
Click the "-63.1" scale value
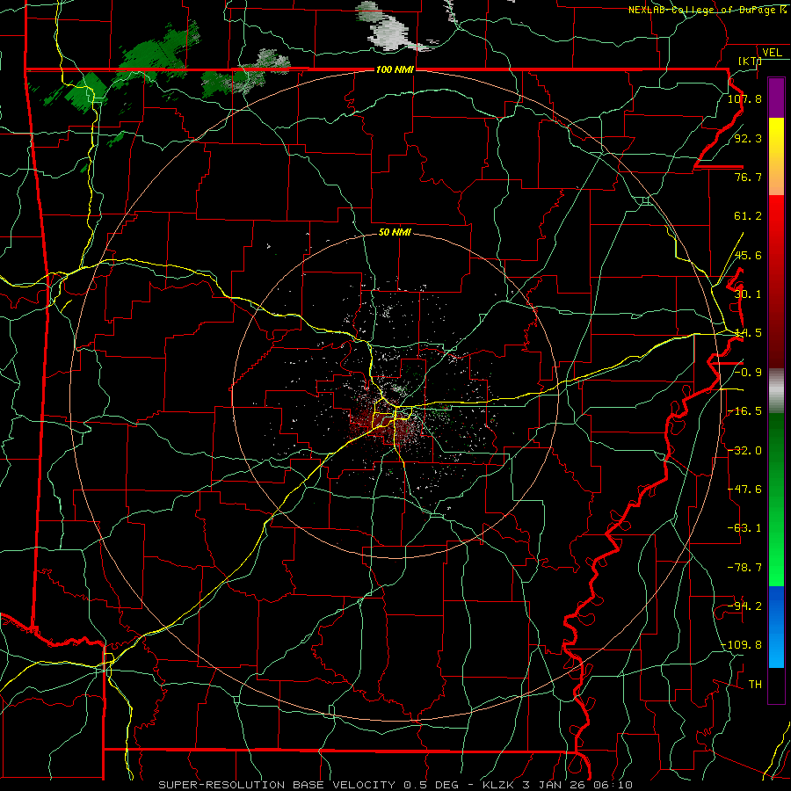(x=744, y=528)
